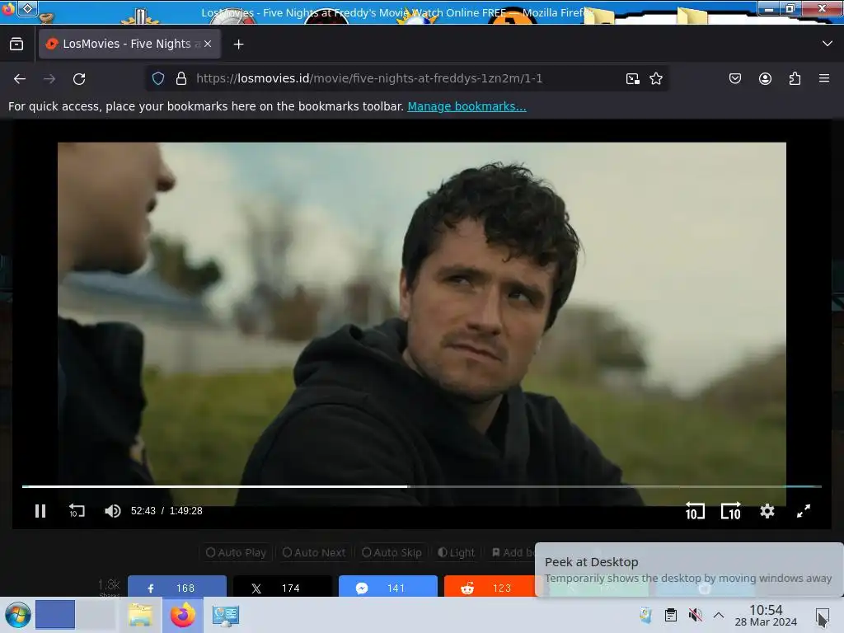Expand the list all tabs chevron
This screenshot has width=844, height=633.
point(828,44)
